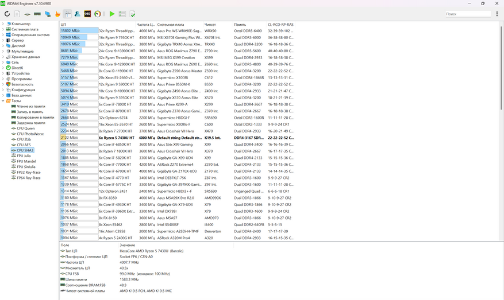504x300 pixels.
Task: Open the FPU Mandel benchmark
Action: [26, 161]
